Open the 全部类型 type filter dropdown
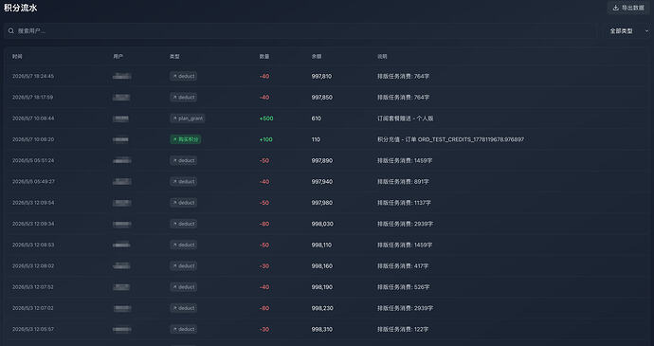This screenshot has width=654, height=346. (x=629, y=31)
